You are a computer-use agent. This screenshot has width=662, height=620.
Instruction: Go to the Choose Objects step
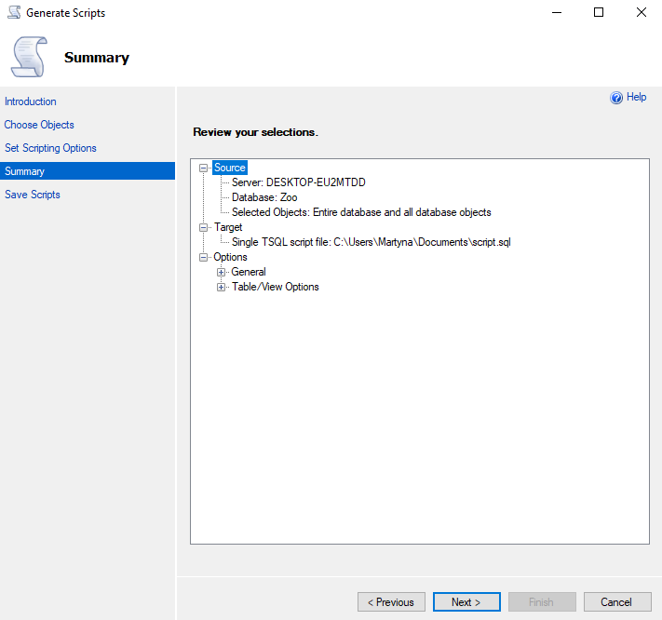(39, 125)
